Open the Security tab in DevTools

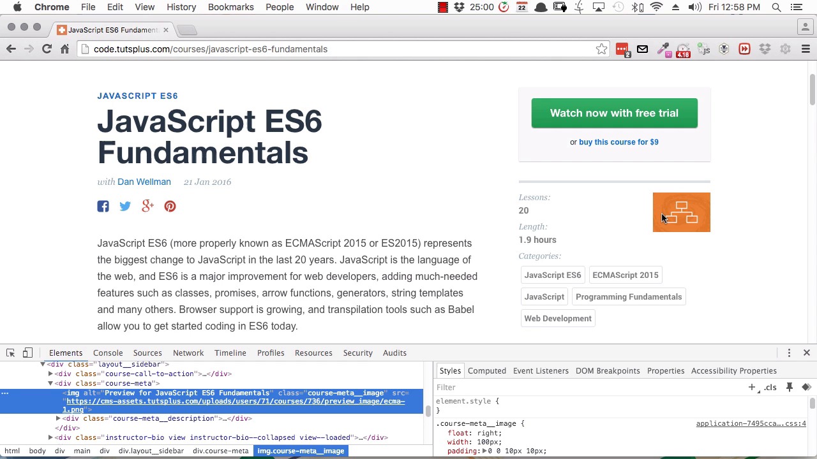(x=357, y=353)
